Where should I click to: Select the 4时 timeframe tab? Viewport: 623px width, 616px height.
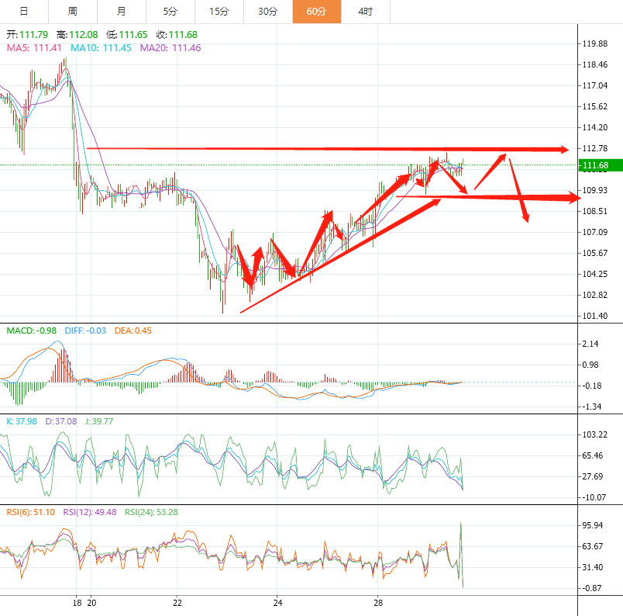point(366,12)
